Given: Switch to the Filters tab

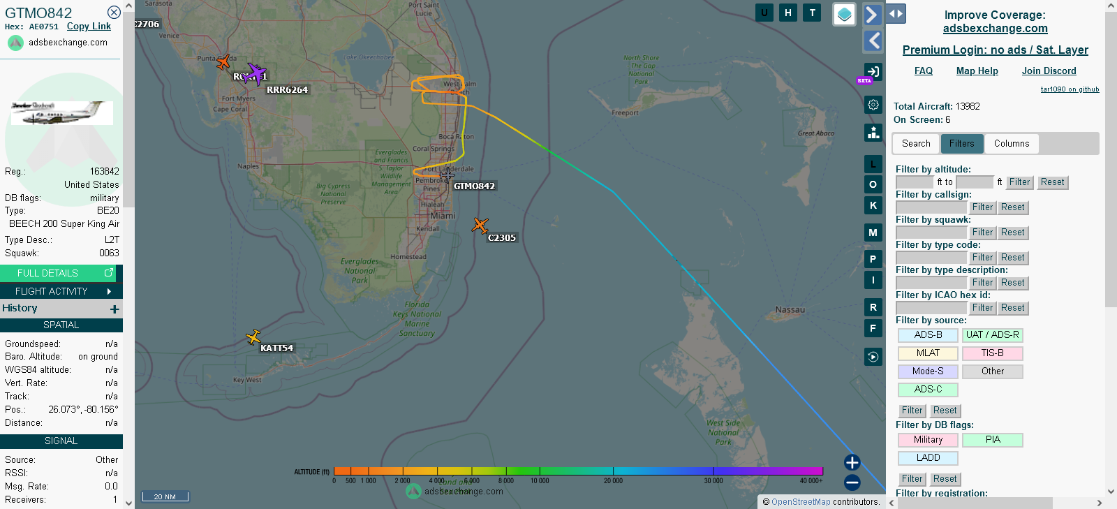Looking at the screenshot, I should tap(961, 143).
